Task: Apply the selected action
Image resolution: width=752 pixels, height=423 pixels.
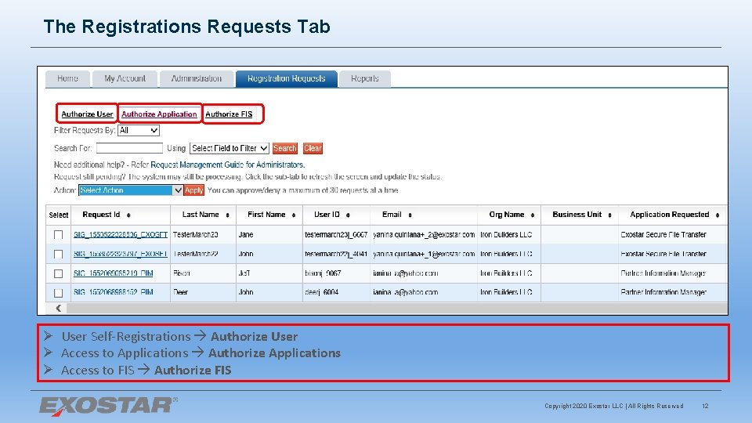Action: [x=193, y=190]
